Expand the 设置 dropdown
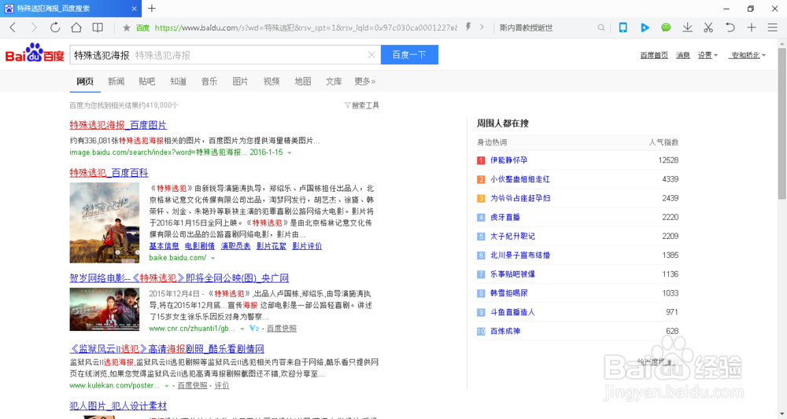This screenshot has height=419, width=787. (708, 55)
